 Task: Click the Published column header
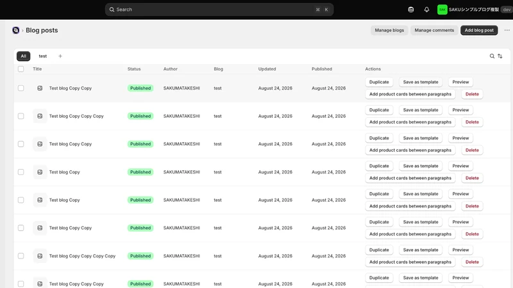(x=322, y=69)
